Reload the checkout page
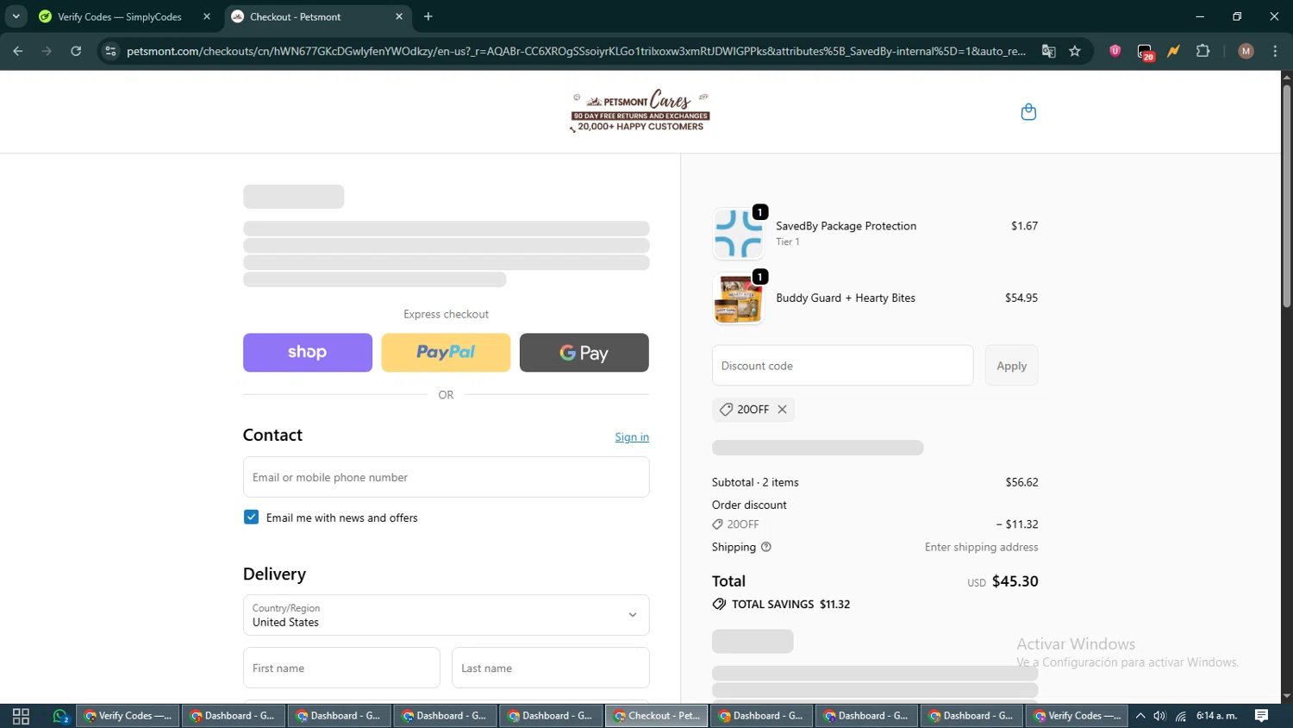1293x728 pixels. (76, 51)
